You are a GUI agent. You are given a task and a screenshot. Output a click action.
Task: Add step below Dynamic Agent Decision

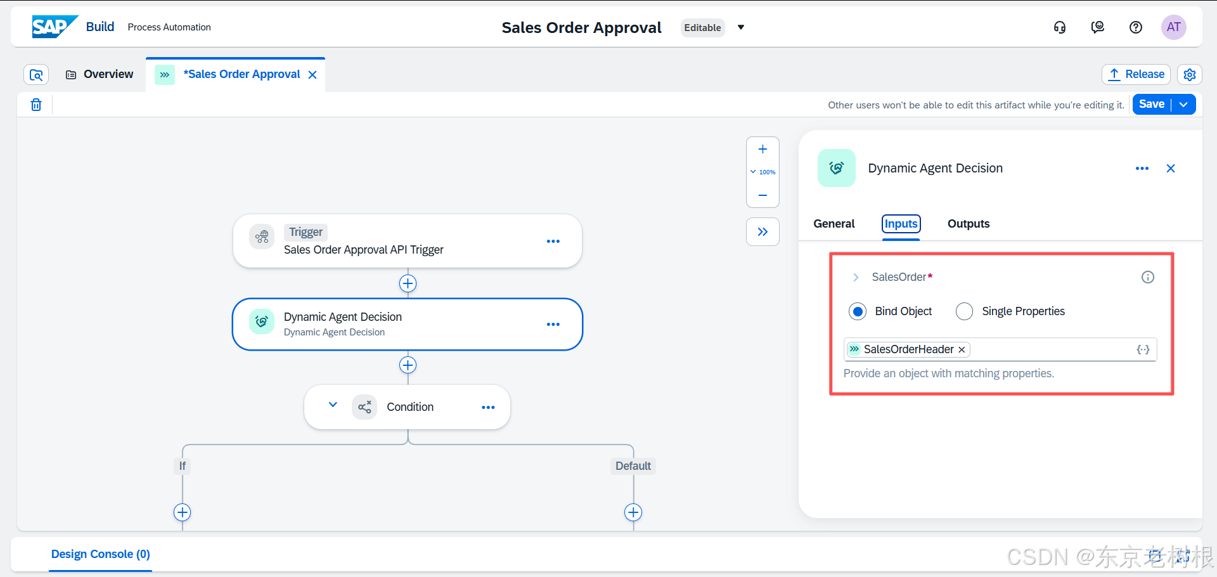pyautogui.click(x=408, y=365)
